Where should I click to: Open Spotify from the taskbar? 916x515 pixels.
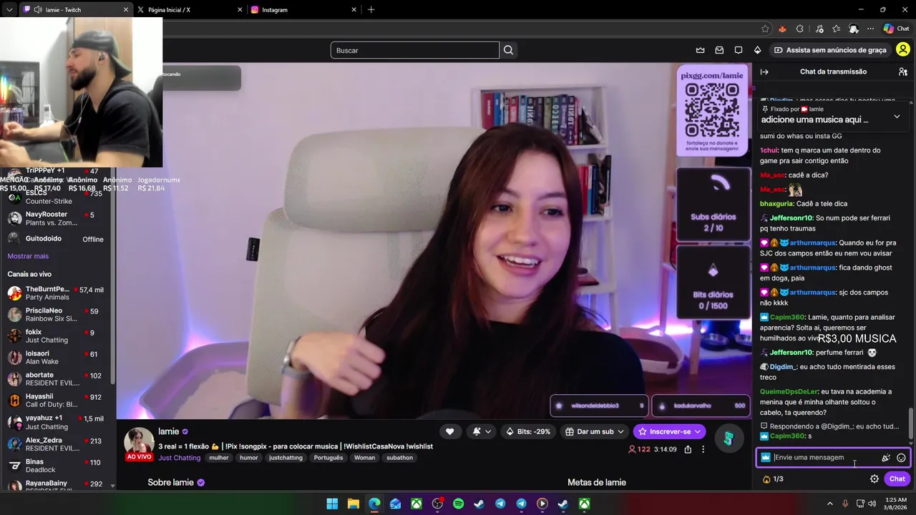458,504
